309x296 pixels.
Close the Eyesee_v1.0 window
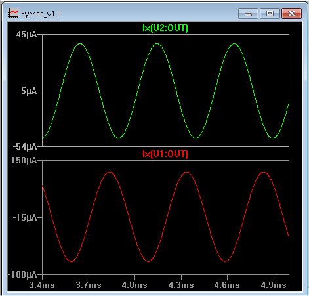click(291, 14)
